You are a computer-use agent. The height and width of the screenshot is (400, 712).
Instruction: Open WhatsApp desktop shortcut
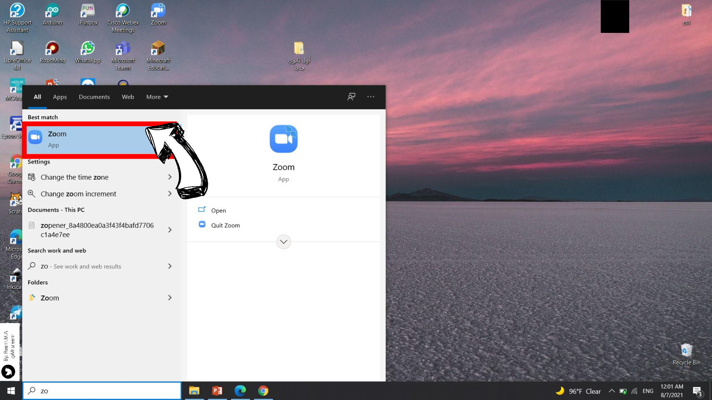coord(88,52)
